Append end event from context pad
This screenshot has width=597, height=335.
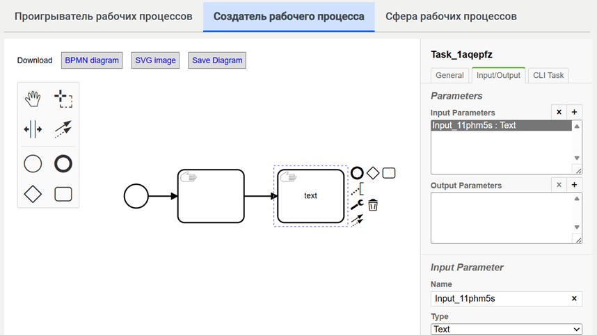(x=357, y=173)
